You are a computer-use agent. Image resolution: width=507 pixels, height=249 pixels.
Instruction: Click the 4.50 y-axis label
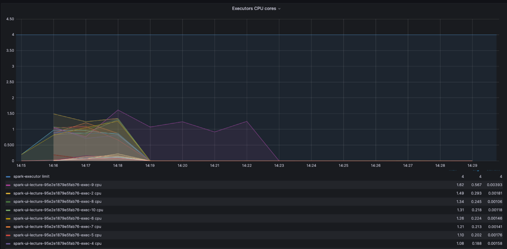(10, 19)
